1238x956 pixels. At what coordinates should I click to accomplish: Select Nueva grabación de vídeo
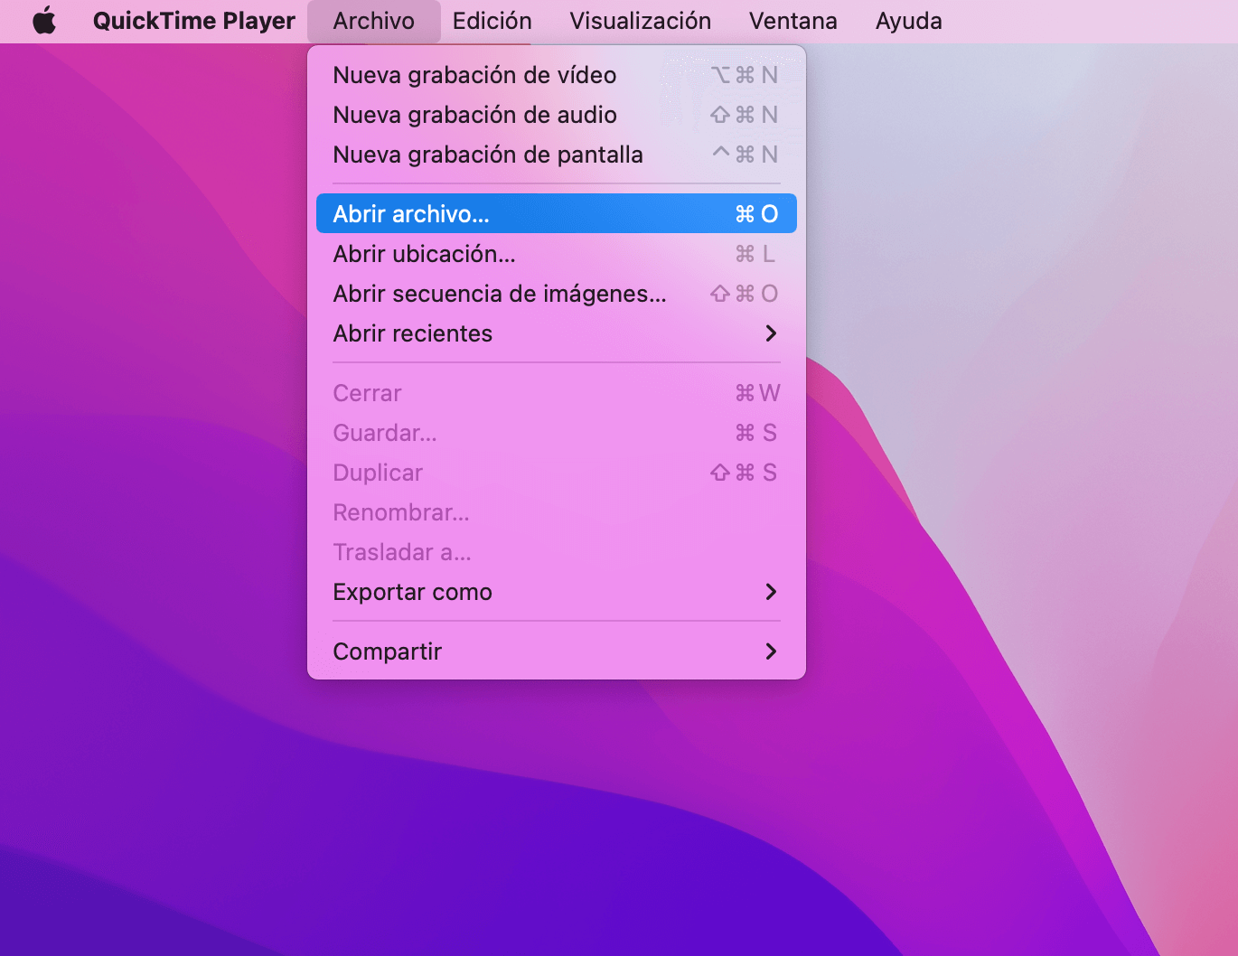click(474, 75)
